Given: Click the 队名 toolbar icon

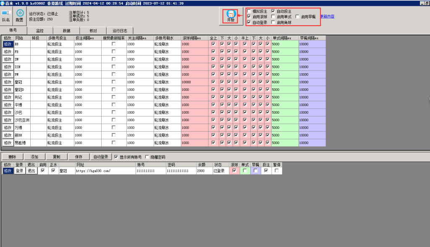Looking at the screenshot, I should pos(6,15).
